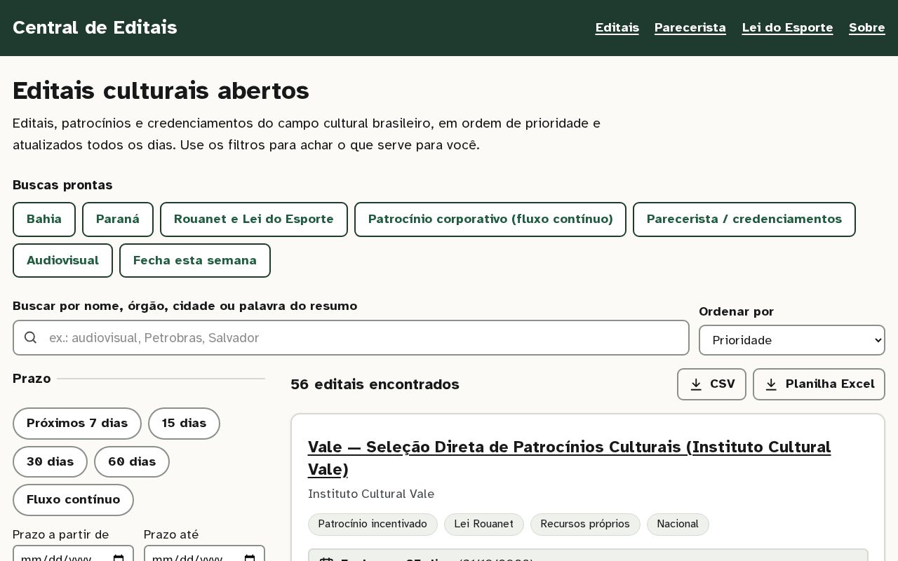
Task: Go to Central de Editais home
Action: tap(95, 28)
